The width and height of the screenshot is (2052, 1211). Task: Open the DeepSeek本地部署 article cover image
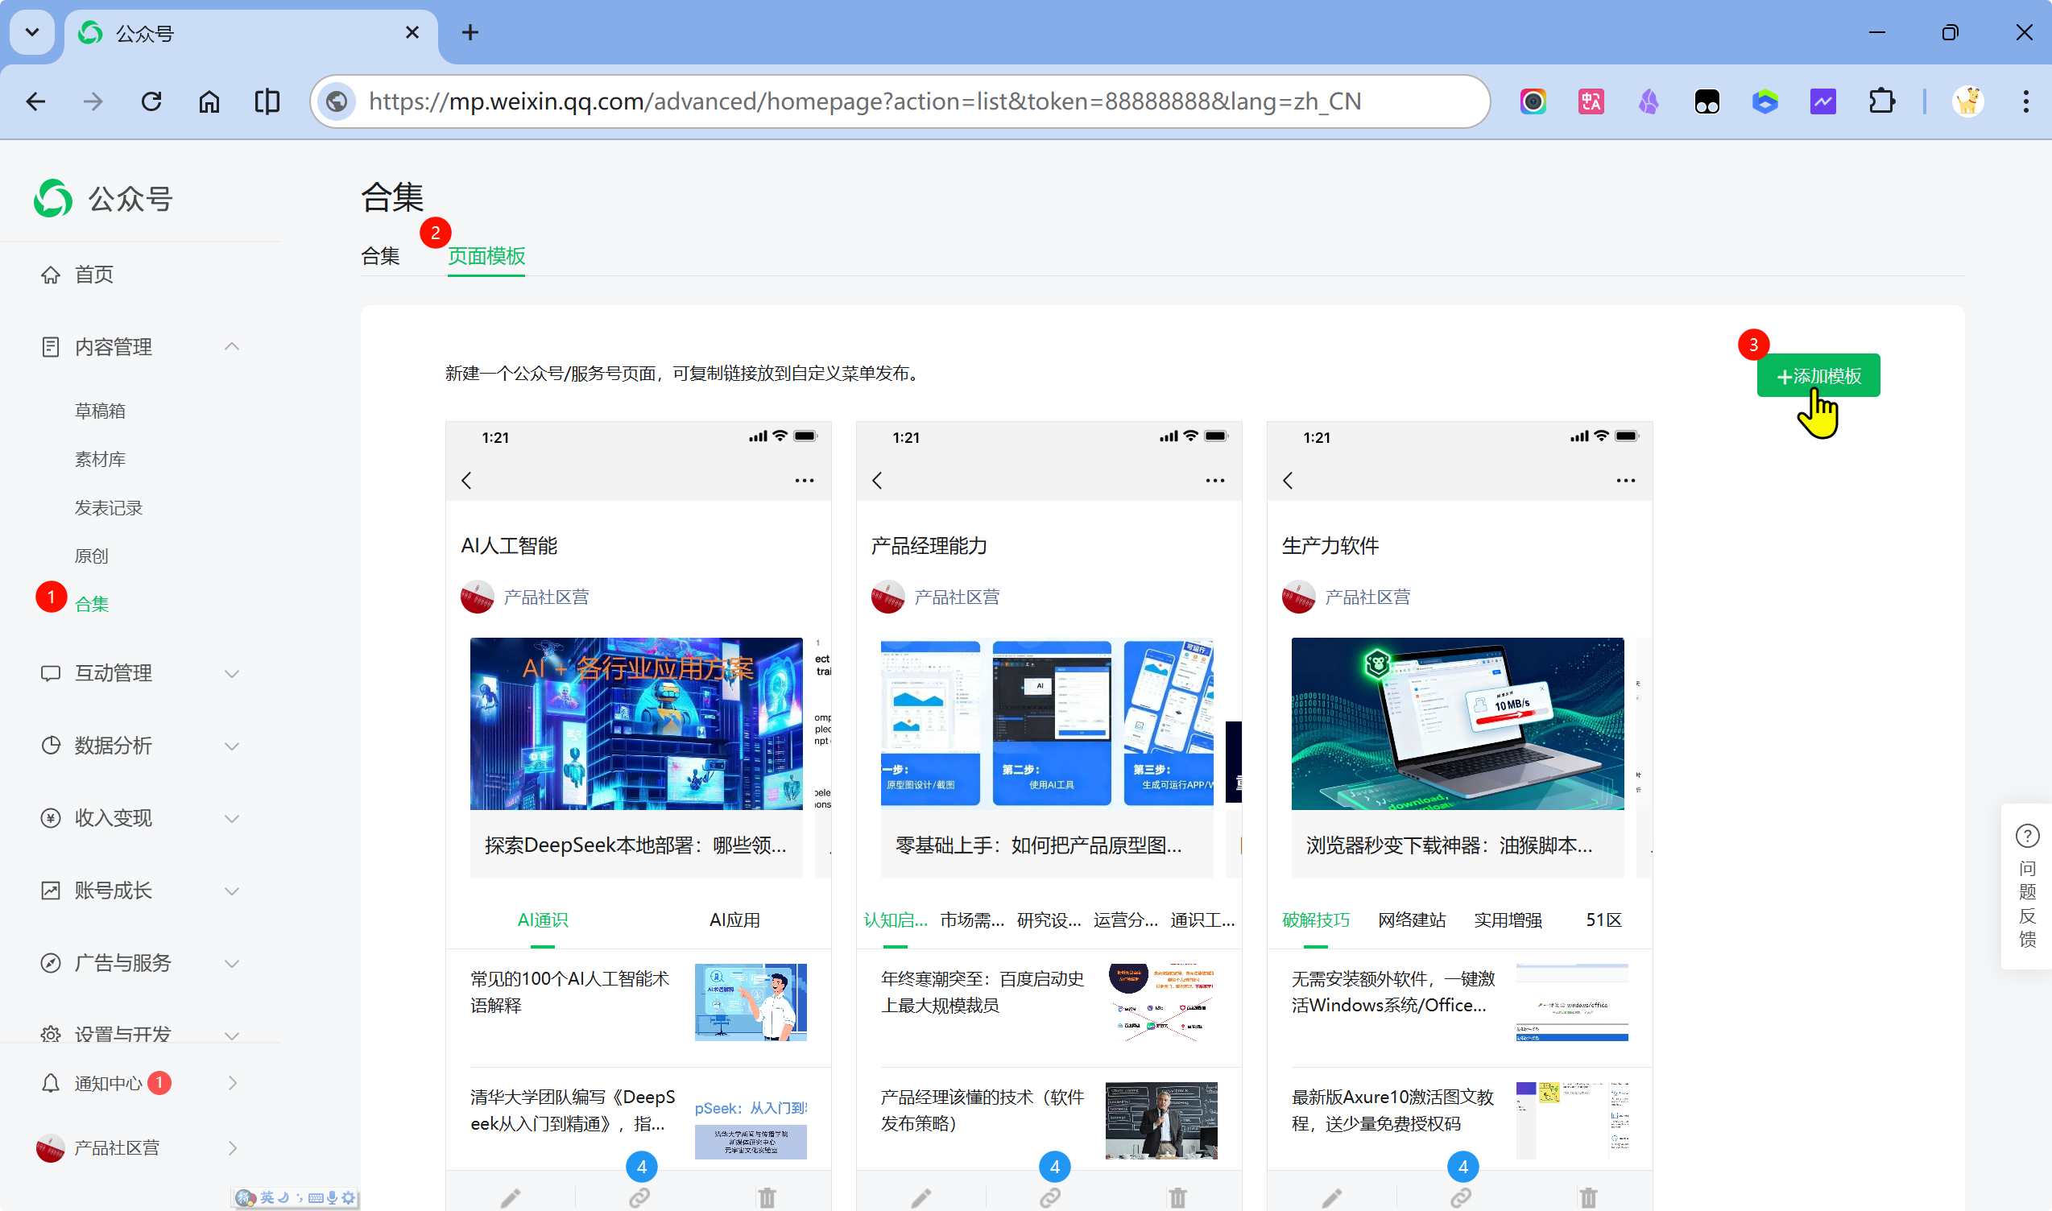tap(636, 724)
